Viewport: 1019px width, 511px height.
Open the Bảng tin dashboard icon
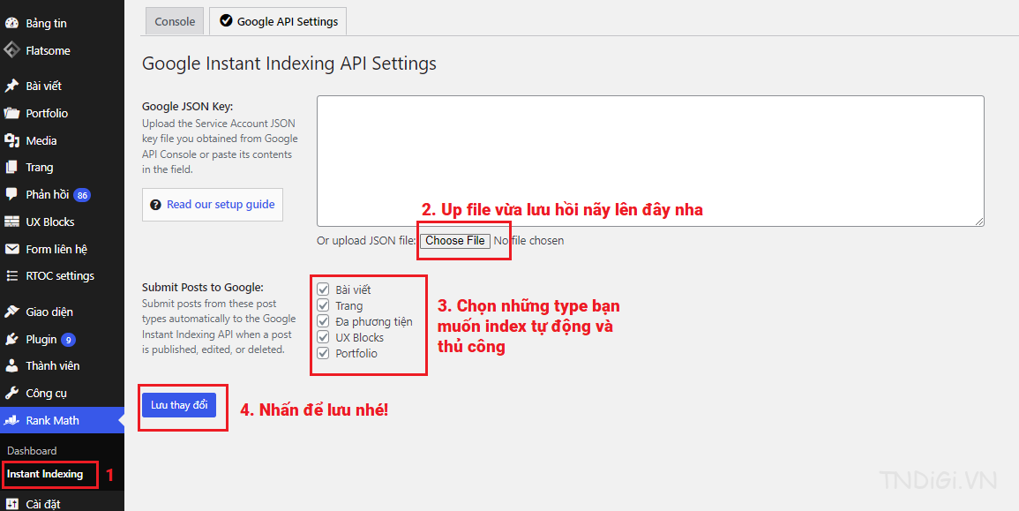pos(11,24)
